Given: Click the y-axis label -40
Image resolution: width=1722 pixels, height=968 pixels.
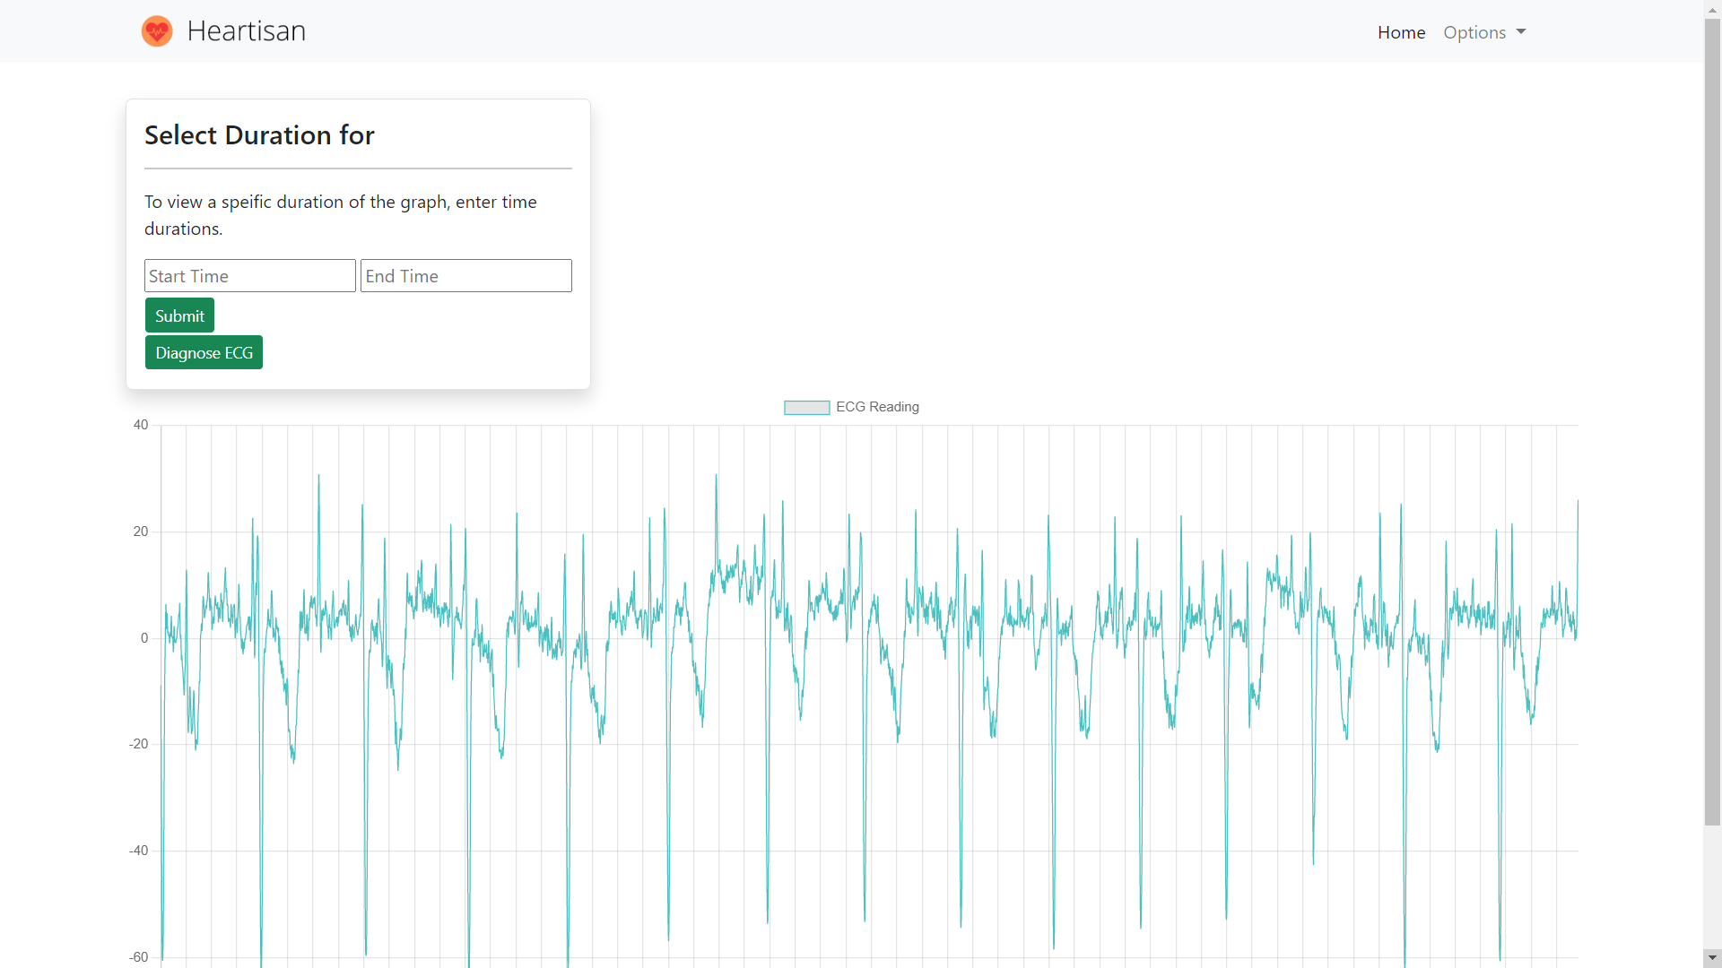Looking at the screenshot, I should click(x=139, y=851).
